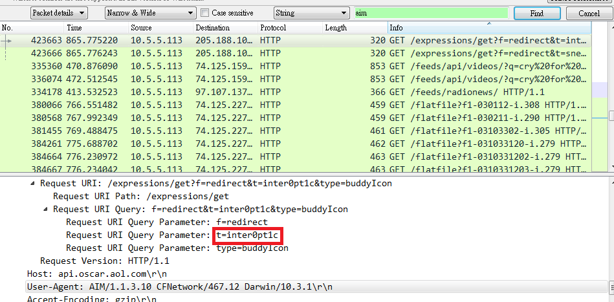Select packet number 384261
Screen dimensions: 614x302
[x=296, y=144]
